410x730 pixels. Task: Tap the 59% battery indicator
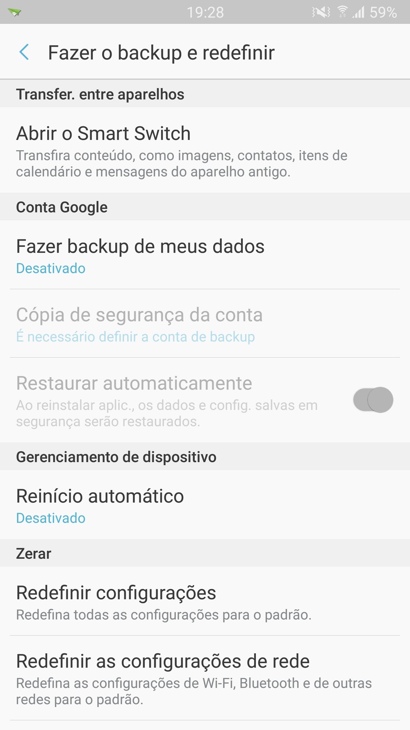pos(383,12)
